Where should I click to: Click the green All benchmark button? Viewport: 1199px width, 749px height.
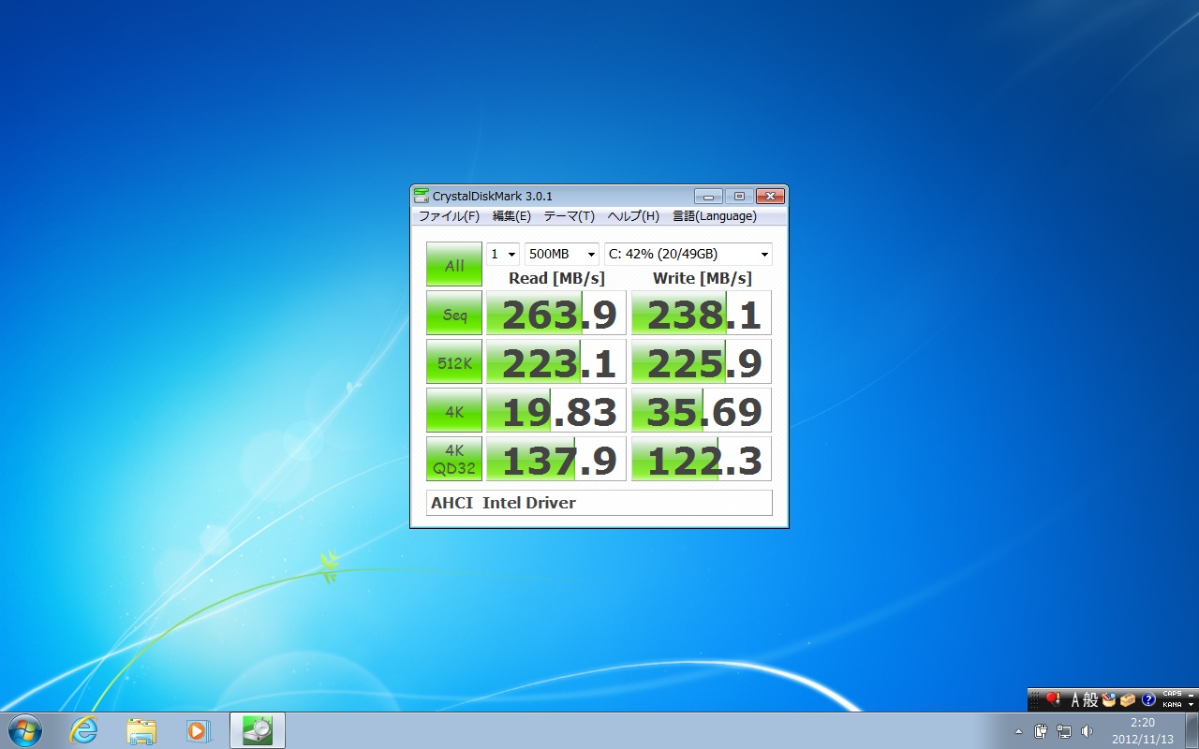pyautogui.click(x=454, y=265)
